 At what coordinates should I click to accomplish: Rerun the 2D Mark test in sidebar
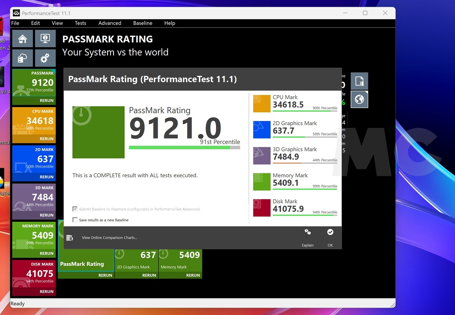click(46, 177)
